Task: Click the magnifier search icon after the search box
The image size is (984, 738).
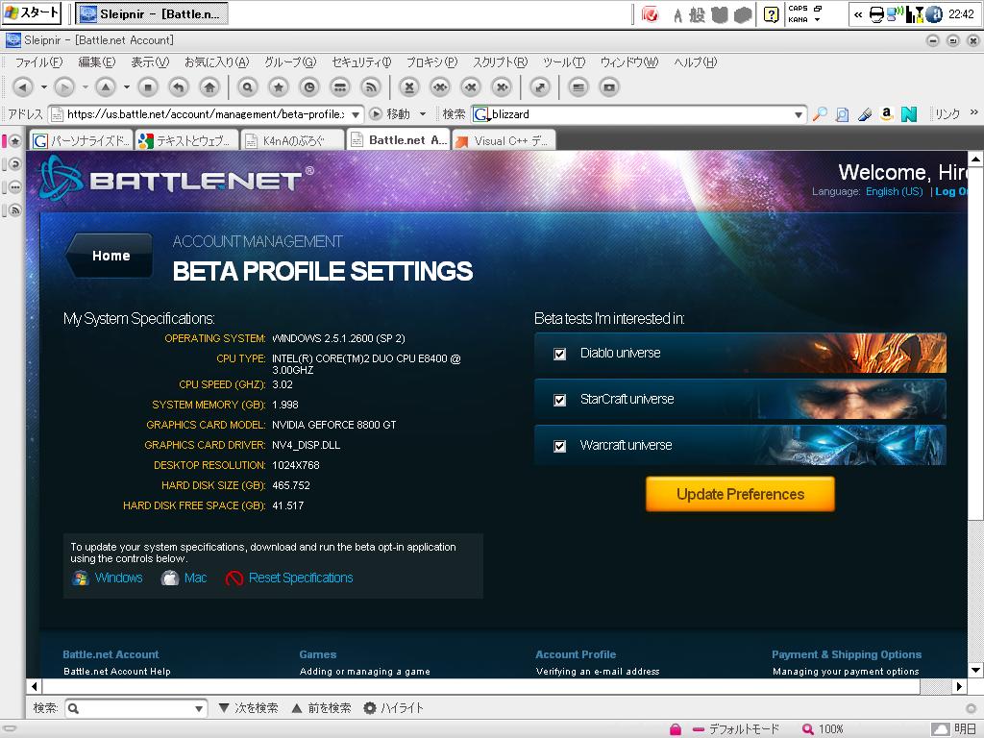Action: (x=820, y=114)
